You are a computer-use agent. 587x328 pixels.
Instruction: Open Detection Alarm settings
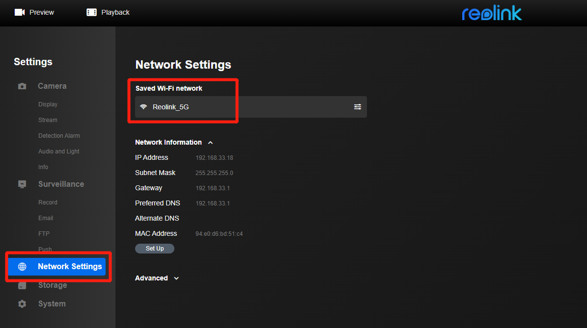[59, 136]
